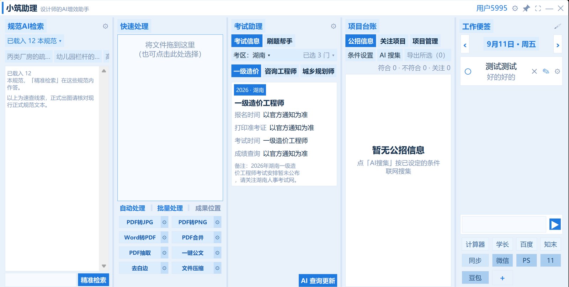Open 条件设置 in 项目台账
This screenshot has width=569, height=287.
[x=361, y=55]
